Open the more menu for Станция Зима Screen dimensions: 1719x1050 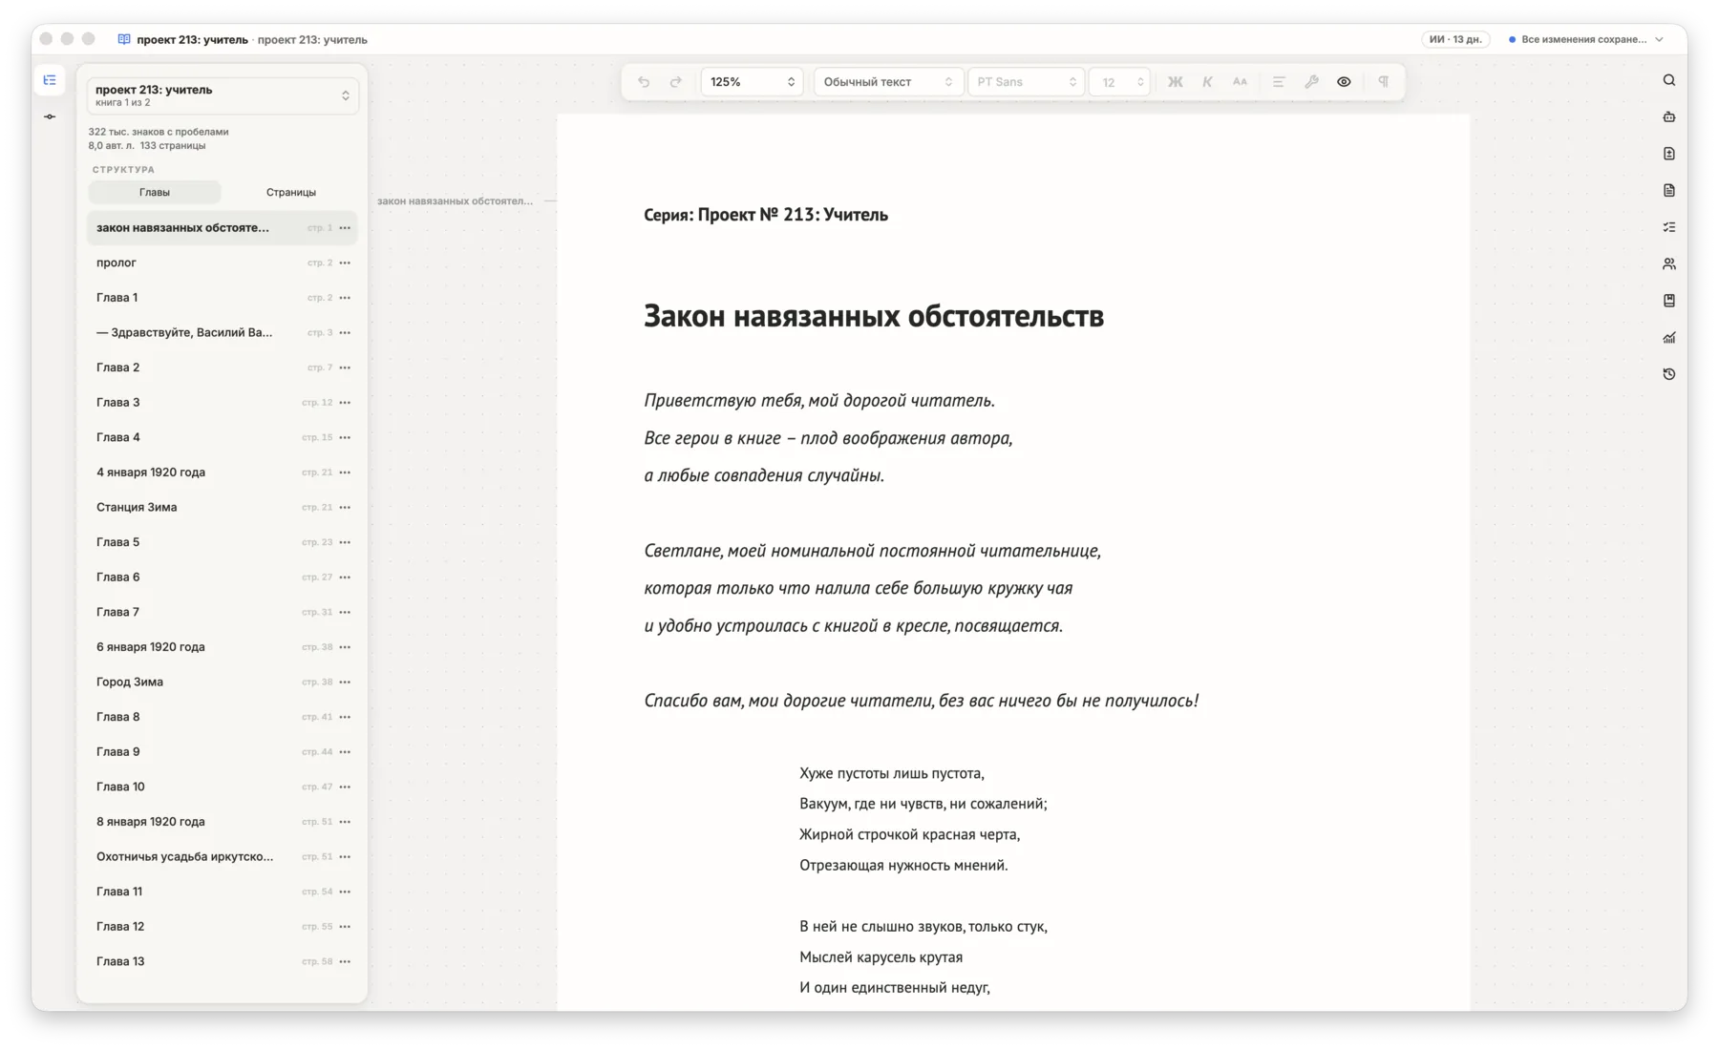(x=345, y=507)
